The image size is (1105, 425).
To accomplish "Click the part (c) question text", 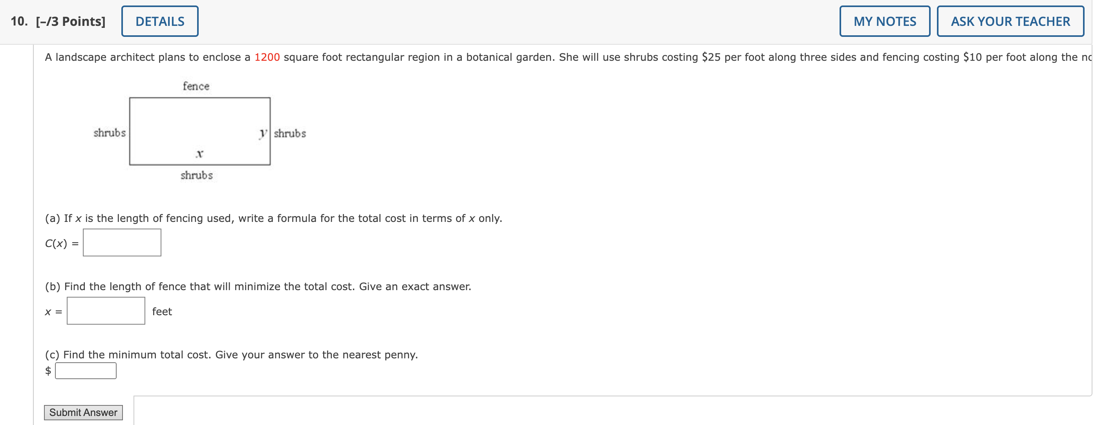I will (231, 354).
